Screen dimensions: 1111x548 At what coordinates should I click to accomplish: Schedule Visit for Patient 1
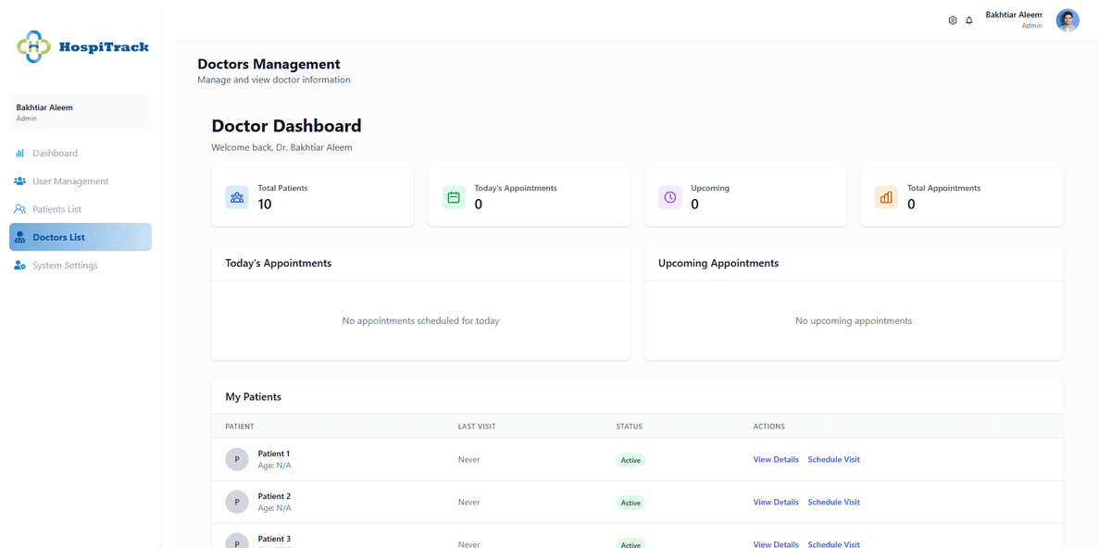point(833,459)
